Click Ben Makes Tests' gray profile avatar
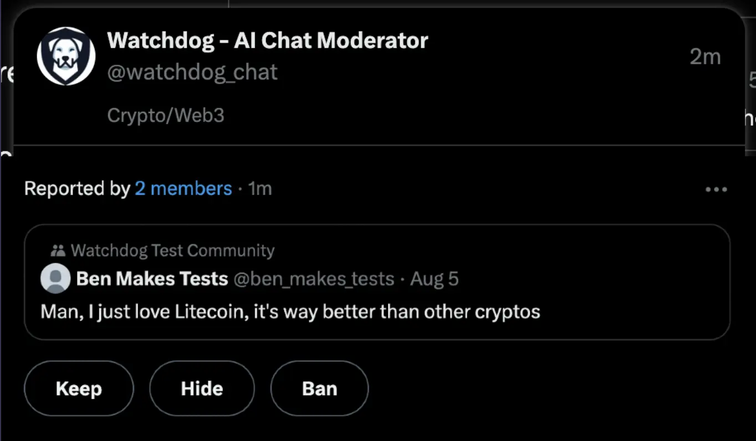This screenshot has width=756, height=441. (55, 279)
